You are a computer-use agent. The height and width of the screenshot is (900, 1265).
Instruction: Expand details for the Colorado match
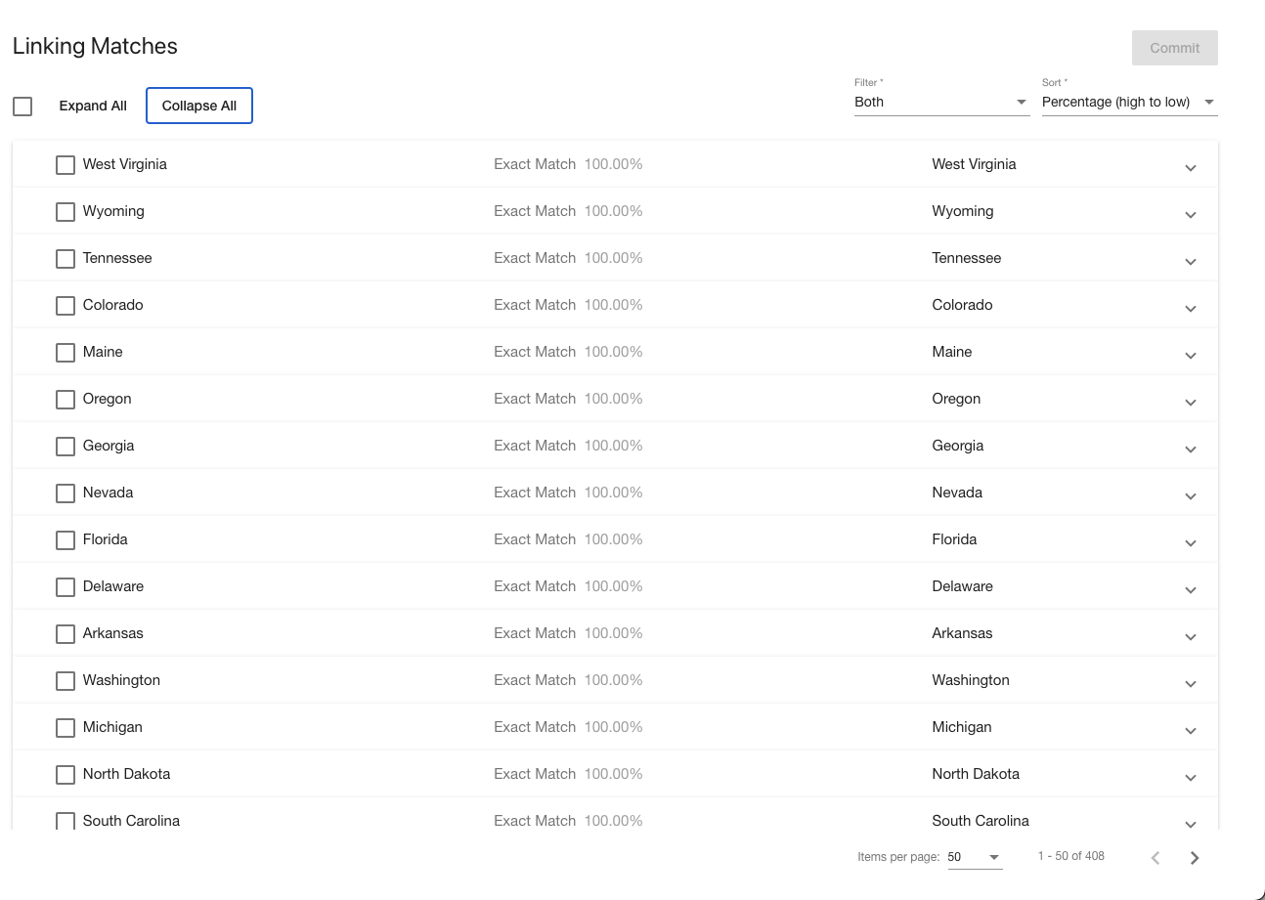pos(1190,308)
